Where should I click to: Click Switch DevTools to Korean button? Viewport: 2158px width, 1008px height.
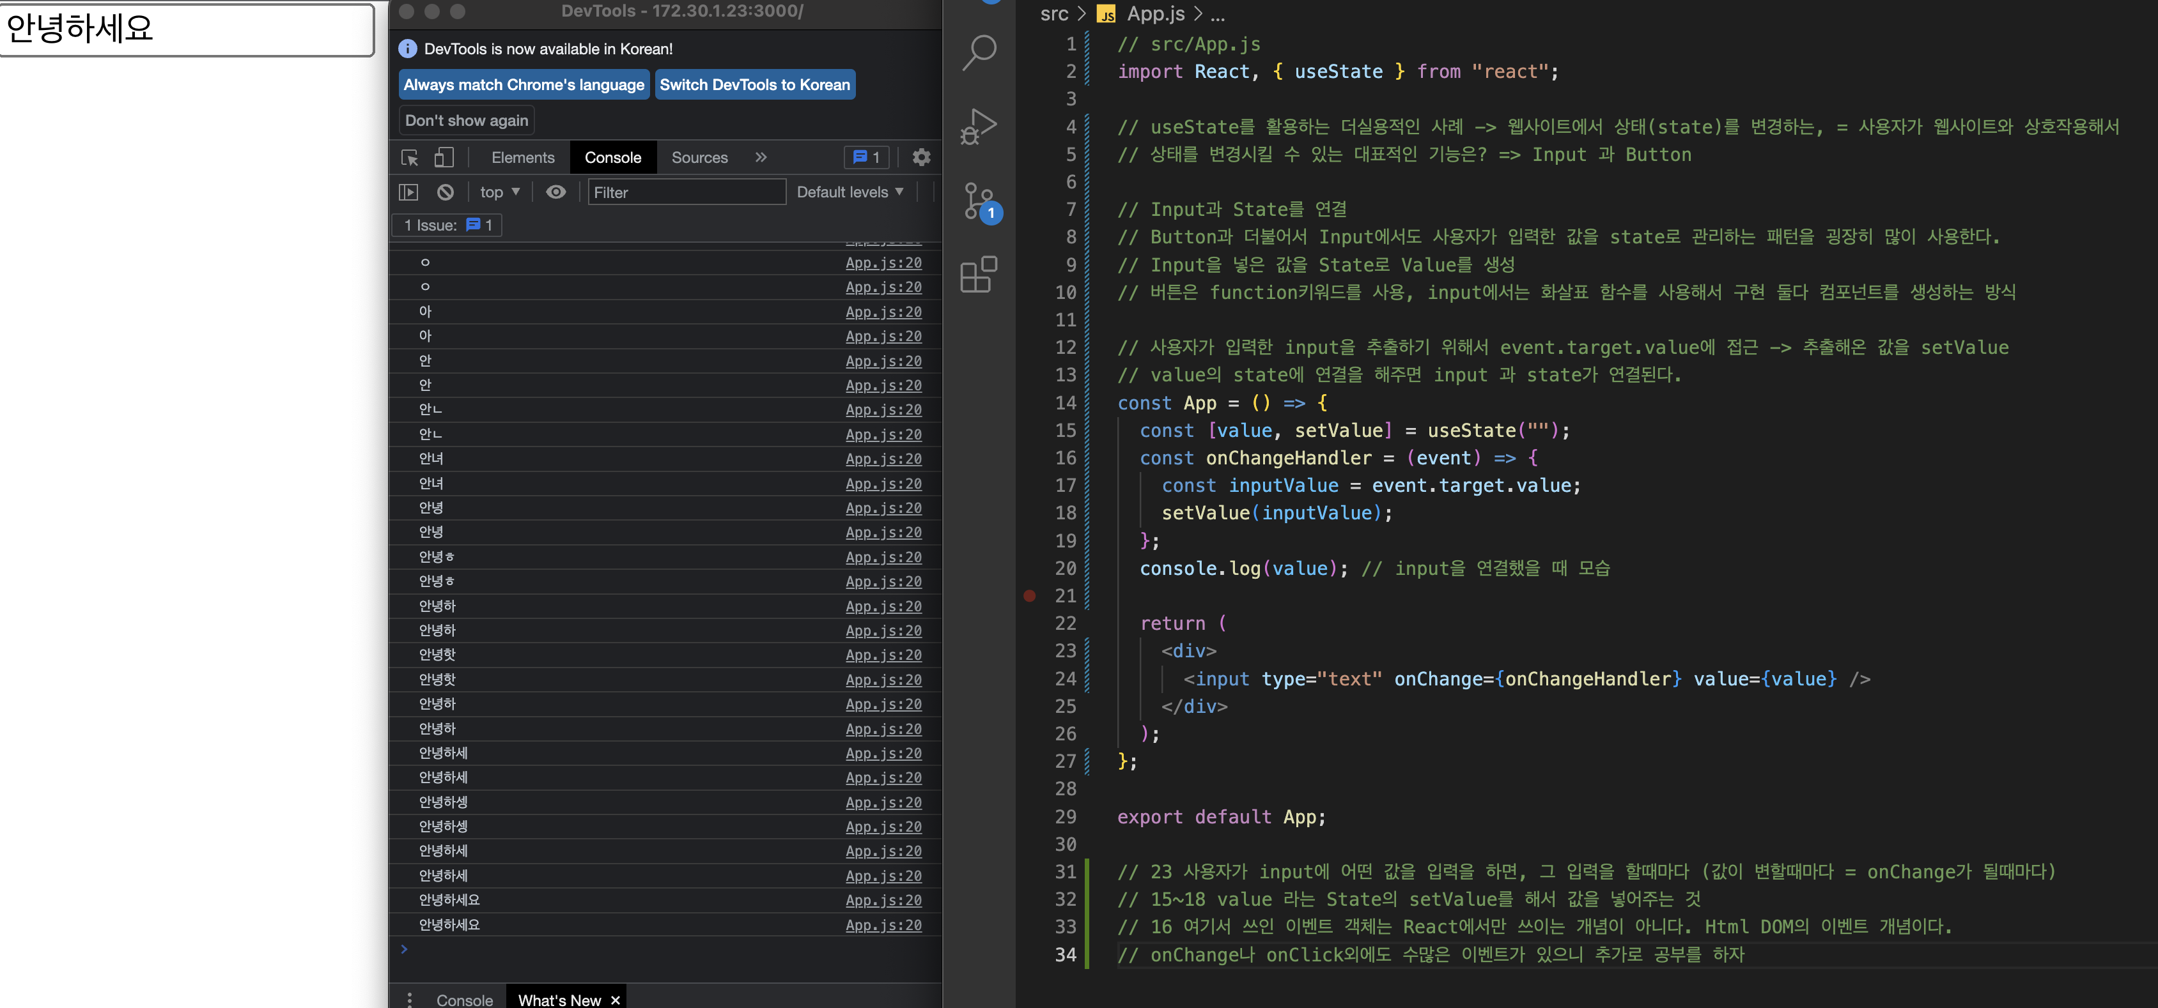coord(754,84)
